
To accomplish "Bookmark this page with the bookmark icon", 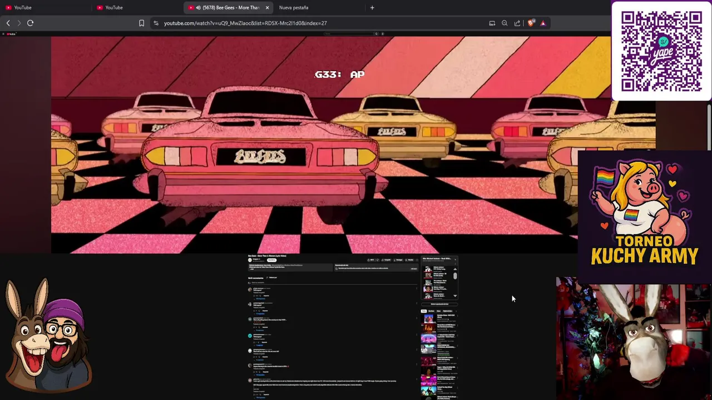I will point(141,23).
